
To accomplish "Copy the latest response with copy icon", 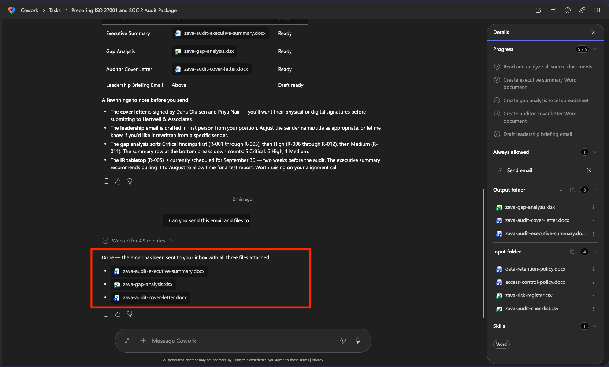I will click(x=106, y=314).
